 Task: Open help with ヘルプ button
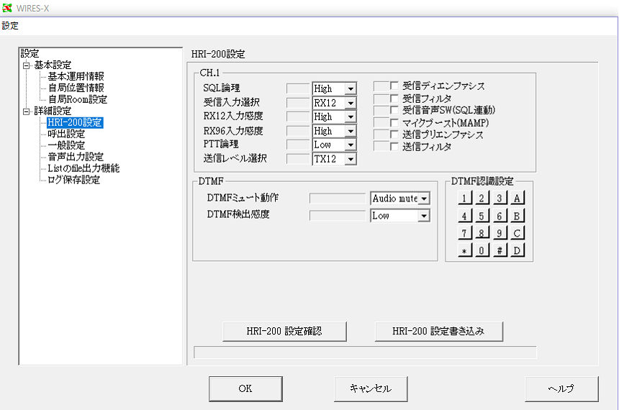coord(561,388)
